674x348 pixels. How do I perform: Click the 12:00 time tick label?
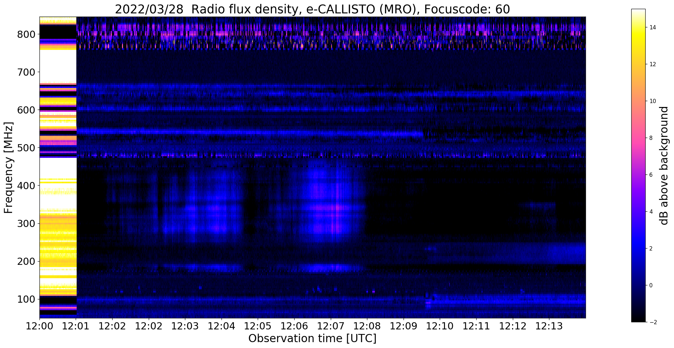point(40,326)
